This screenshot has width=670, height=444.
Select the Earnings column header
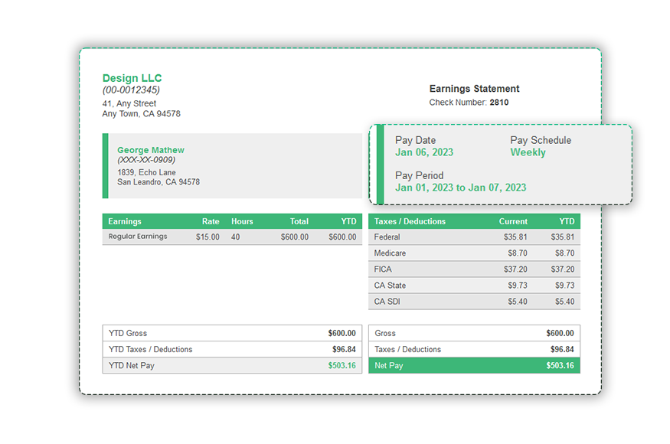[x=125, y=221]
